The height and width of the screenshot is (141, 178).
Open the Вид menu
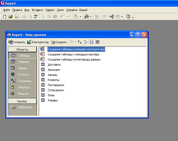[27, 10]
